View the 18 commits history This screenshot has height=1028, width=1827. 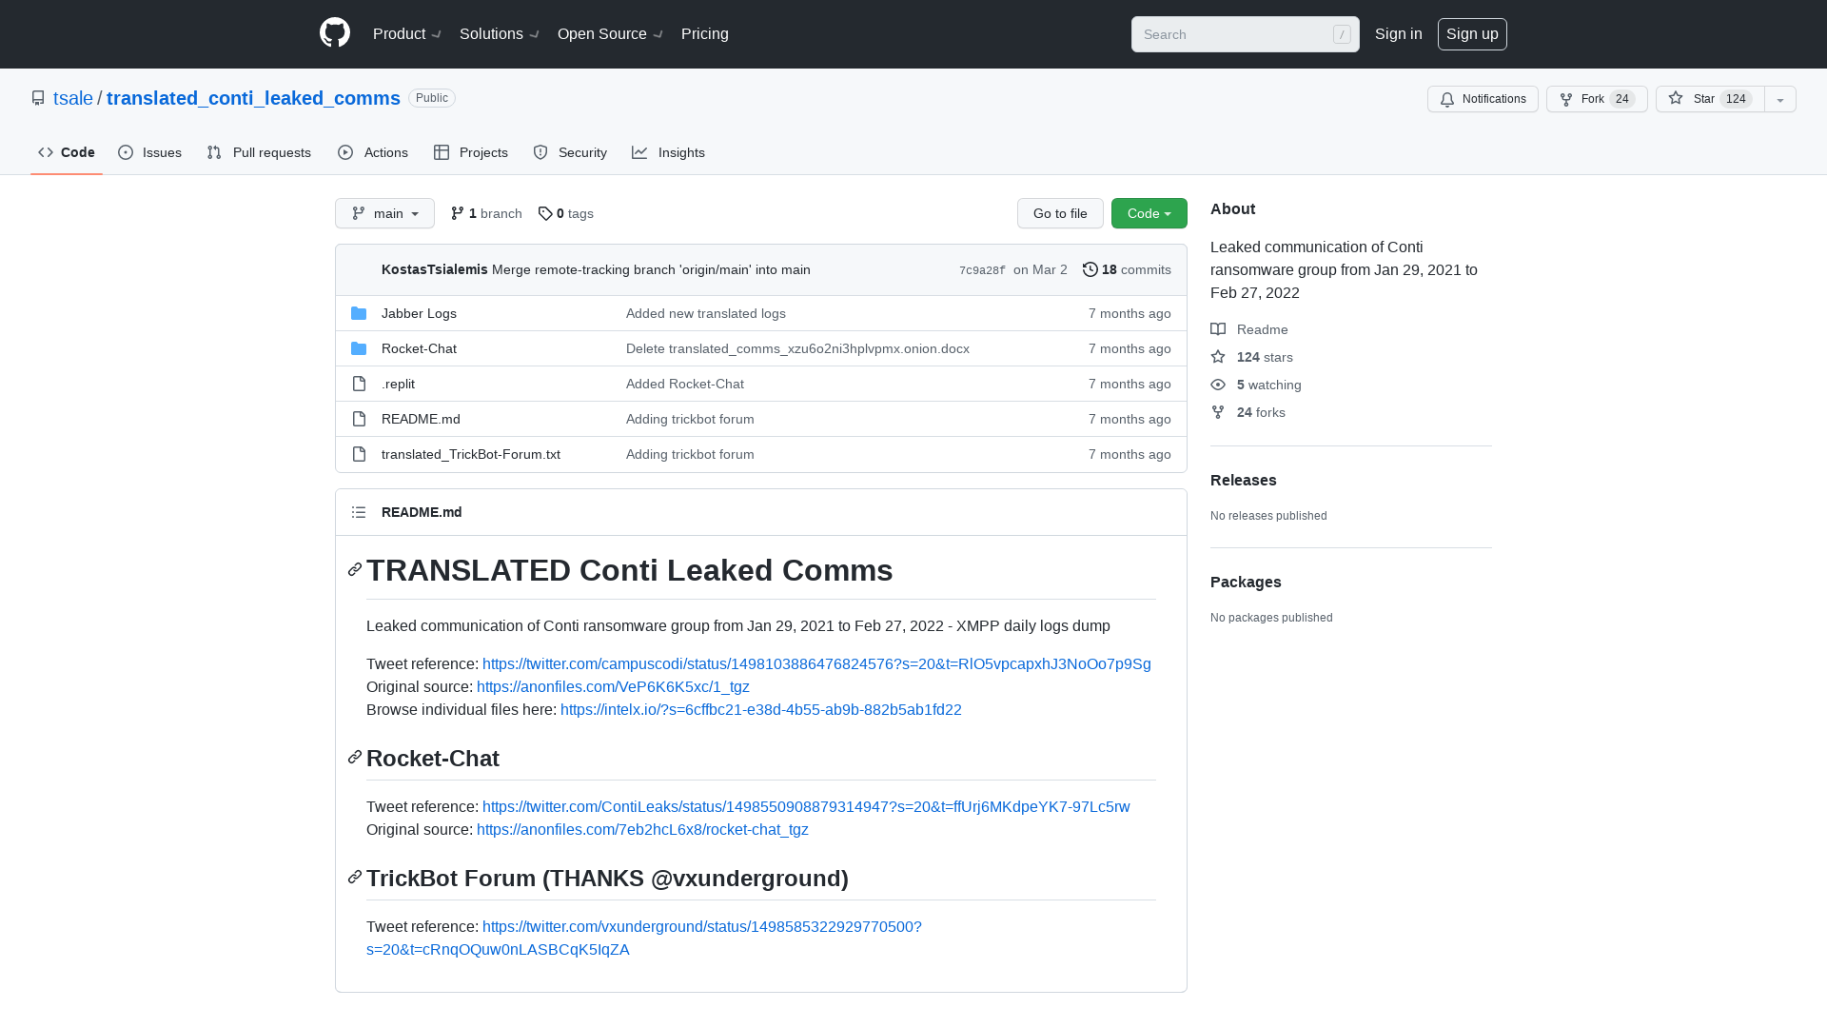click(x=1128, y=269)
